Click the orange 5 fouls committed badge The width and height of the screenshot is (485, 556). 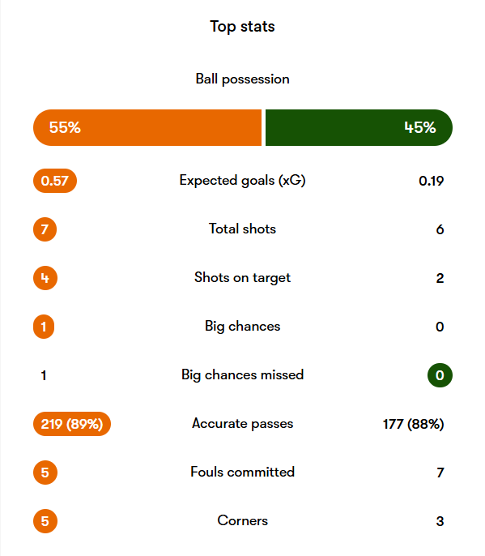tap(45, 473)
